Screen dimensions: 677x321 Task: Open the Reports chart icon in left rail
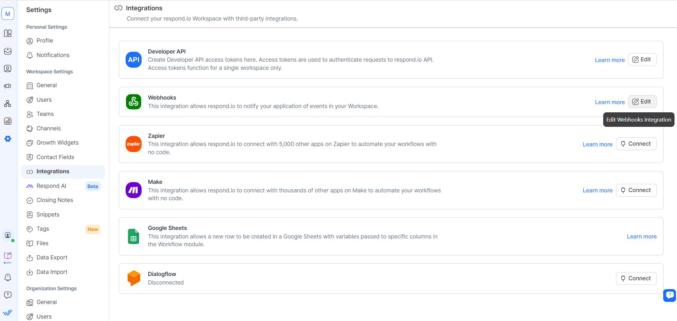point(7,121)
